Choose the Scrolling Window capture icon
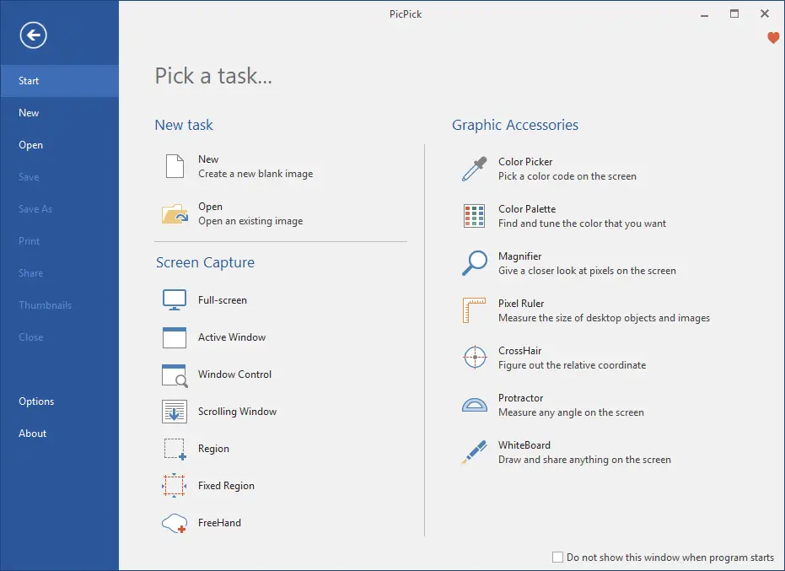Screen dimensions: 785x571 click(x=175, y=412)
